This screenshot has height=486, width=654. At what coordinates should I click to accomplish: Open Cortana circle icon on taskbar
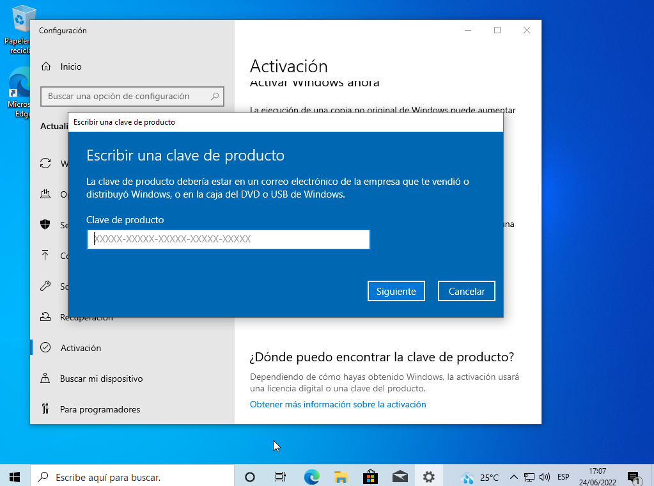tap(250, 476)
